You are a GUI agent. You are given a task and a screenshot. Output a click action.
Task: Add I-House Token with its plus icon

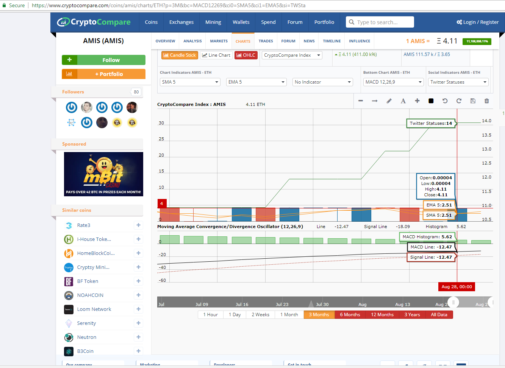[138, 239]
